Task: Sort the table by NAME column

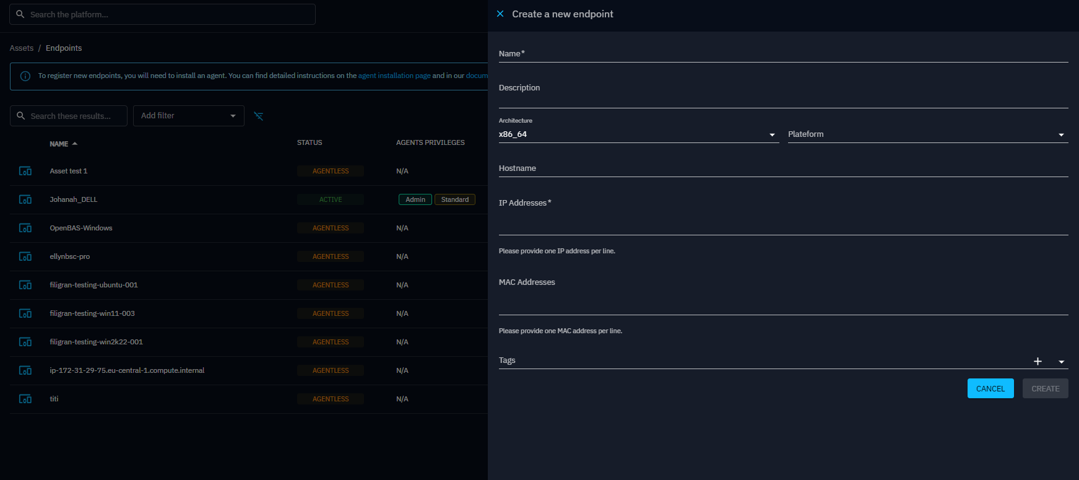Action: coord(59,144)
